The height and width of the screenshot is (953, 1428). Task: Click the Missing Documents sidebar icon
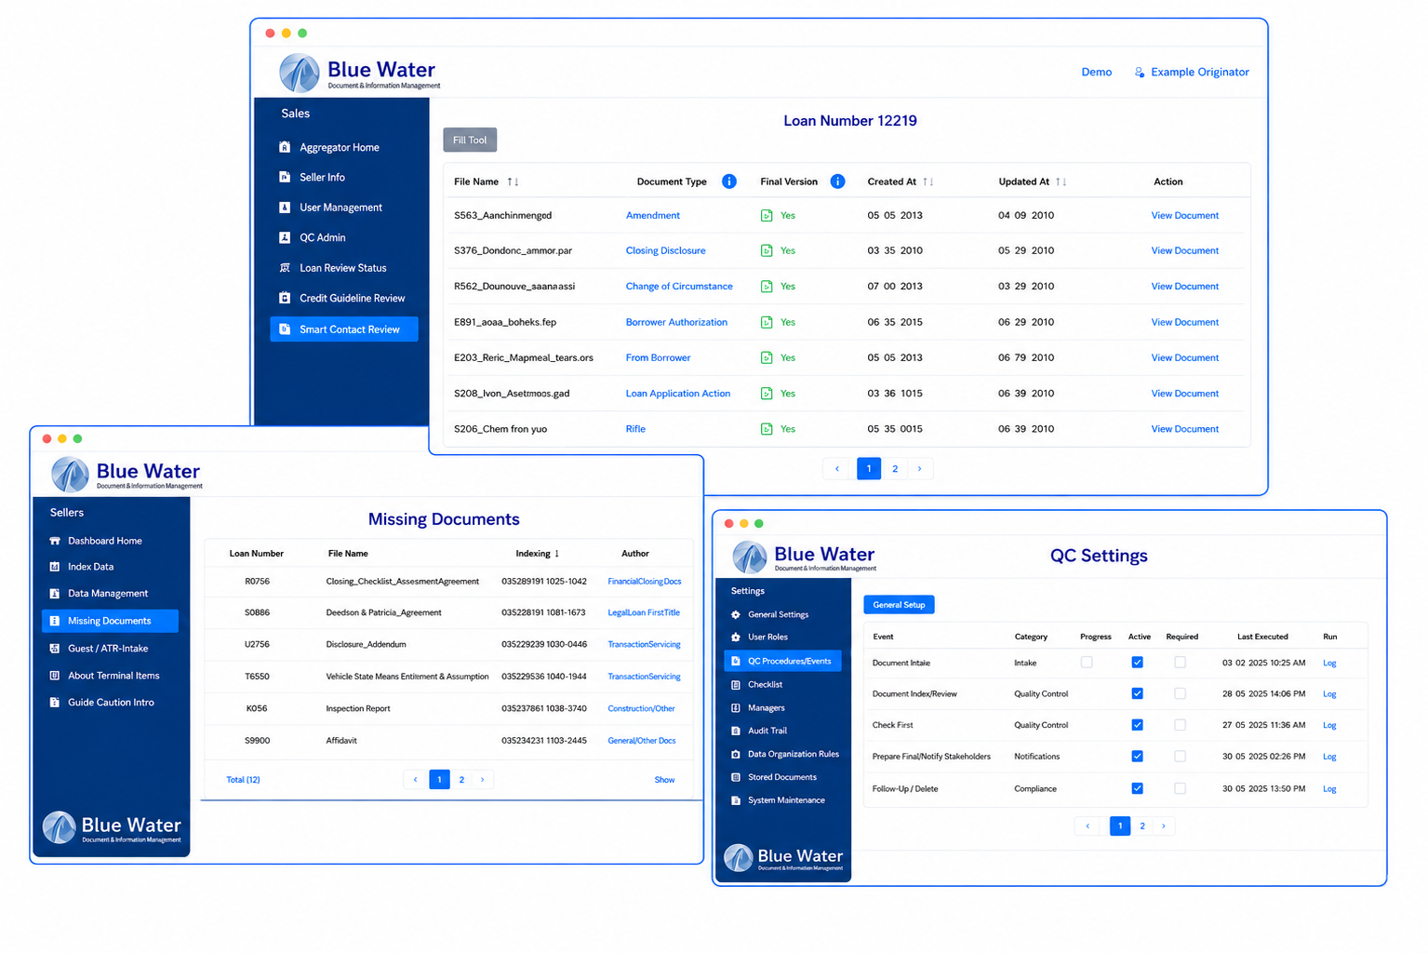[55, 621]
